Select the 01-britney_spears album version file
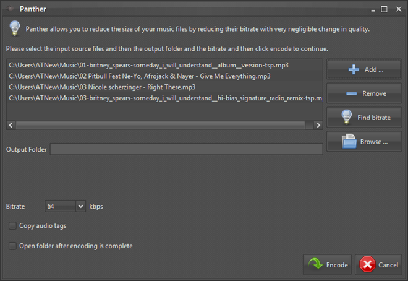 pos(164,65)
